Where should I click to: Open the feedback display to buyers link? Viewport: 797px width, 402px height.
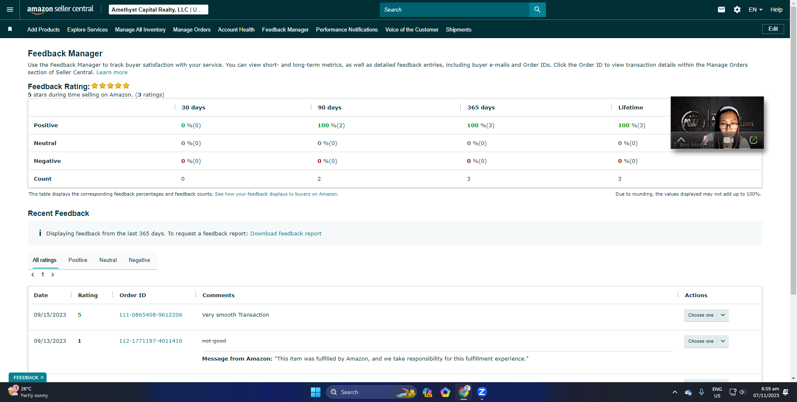click(276, 194)
